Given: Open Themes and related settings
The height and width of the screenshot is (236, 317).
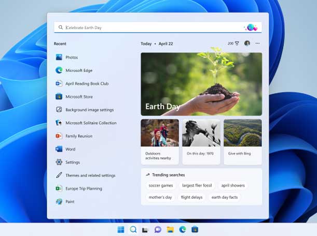Looking at the screenshot, I should [x=90, y=175].
